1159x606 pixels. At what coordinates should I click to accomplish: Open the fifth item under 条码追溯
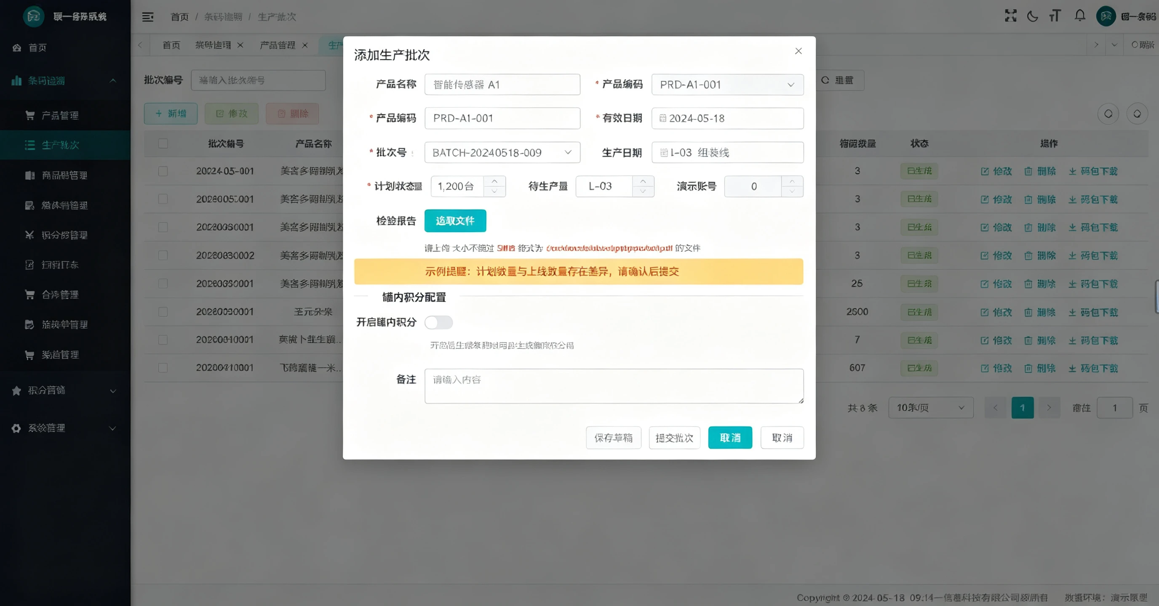pos(65,235)
